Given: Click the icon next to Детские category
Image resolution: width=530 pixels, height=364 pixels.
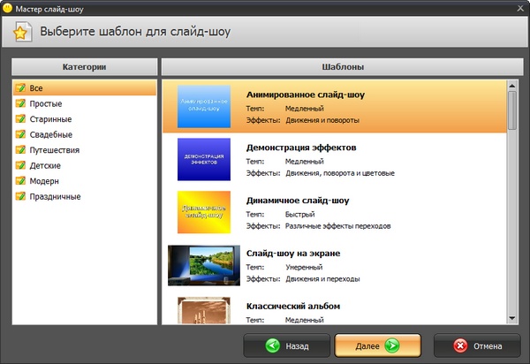Looking at the screenshot, I should point(20,165).
